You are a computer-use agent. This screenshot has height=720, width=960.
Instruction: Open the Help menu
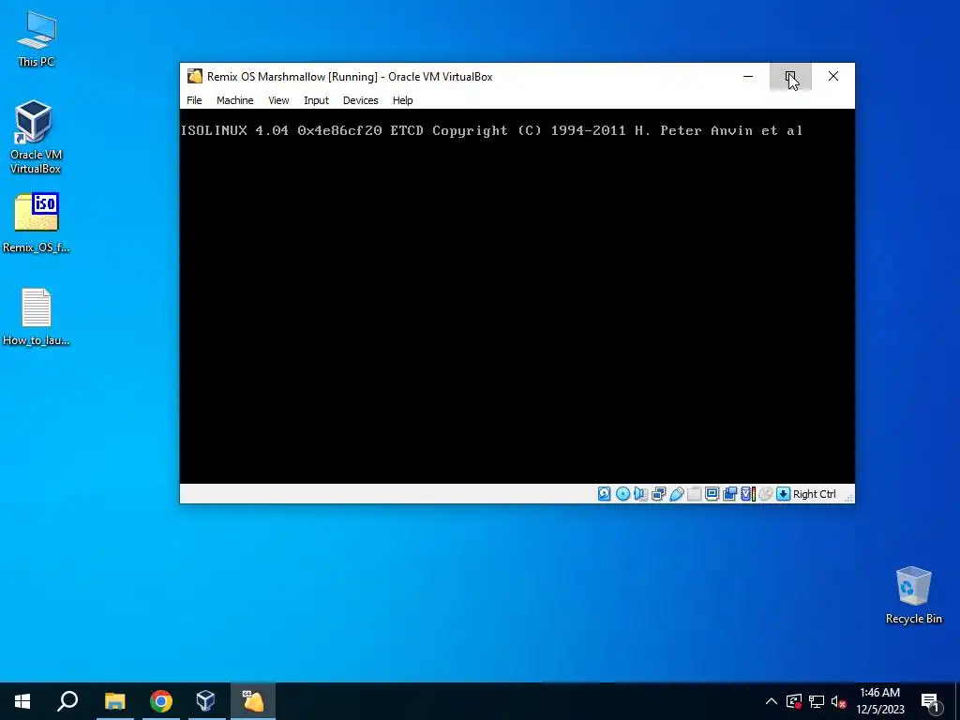[x=402, y=100]
